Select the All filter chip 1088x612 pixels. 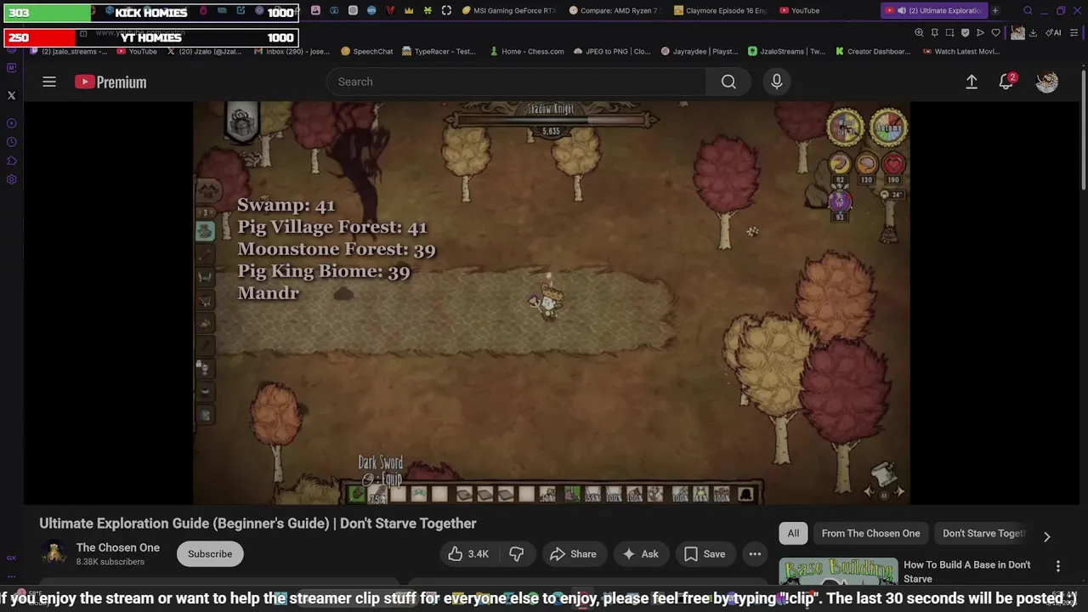(793, 533)
